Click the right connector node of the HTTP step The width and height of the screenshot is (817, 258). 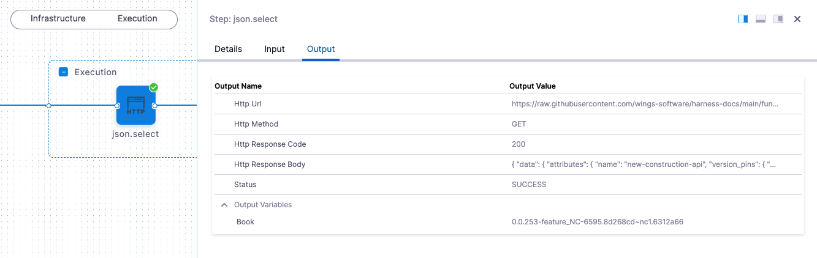(155, 106)
